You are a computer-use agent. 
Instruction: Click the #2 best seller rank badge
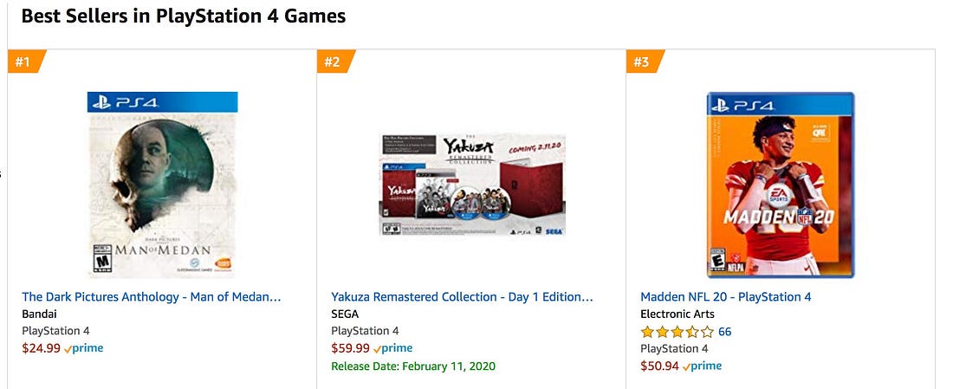(x=335, y=62)
